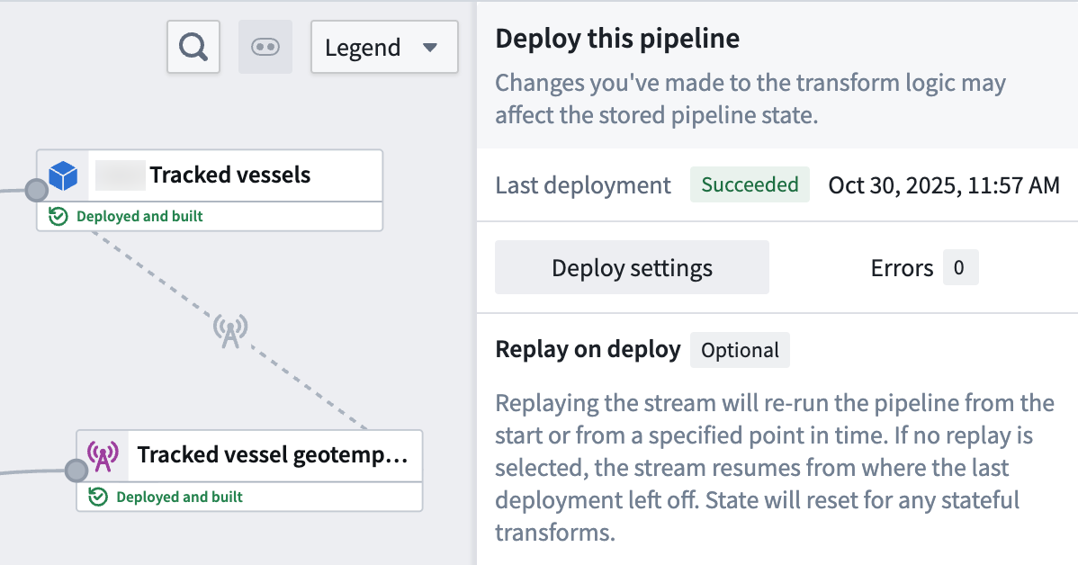Click the Deploy this pipeline heading
The image size is (1078, 565).
[616, 39]
